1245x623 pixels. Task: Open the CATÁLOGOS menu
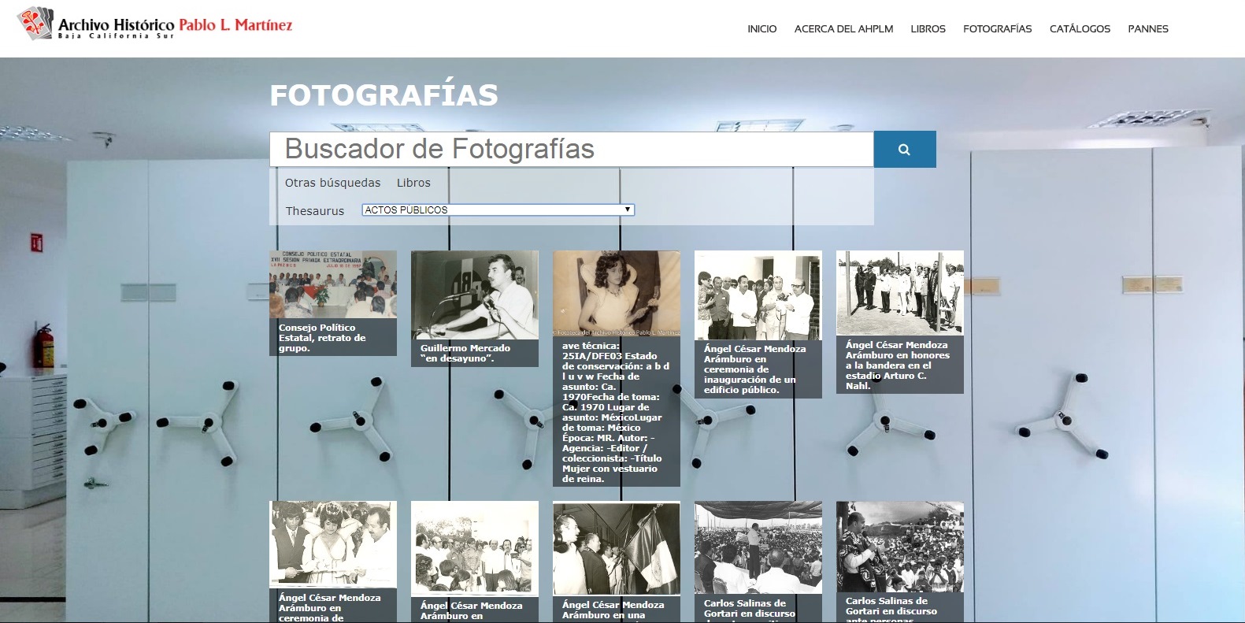pyautogui.click(x=1080, y=29)
